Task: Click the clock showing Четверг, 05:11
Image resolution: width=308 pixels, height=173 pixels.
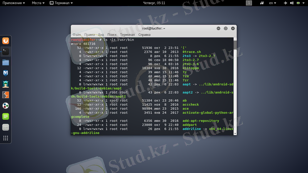Action: point(154,3)
